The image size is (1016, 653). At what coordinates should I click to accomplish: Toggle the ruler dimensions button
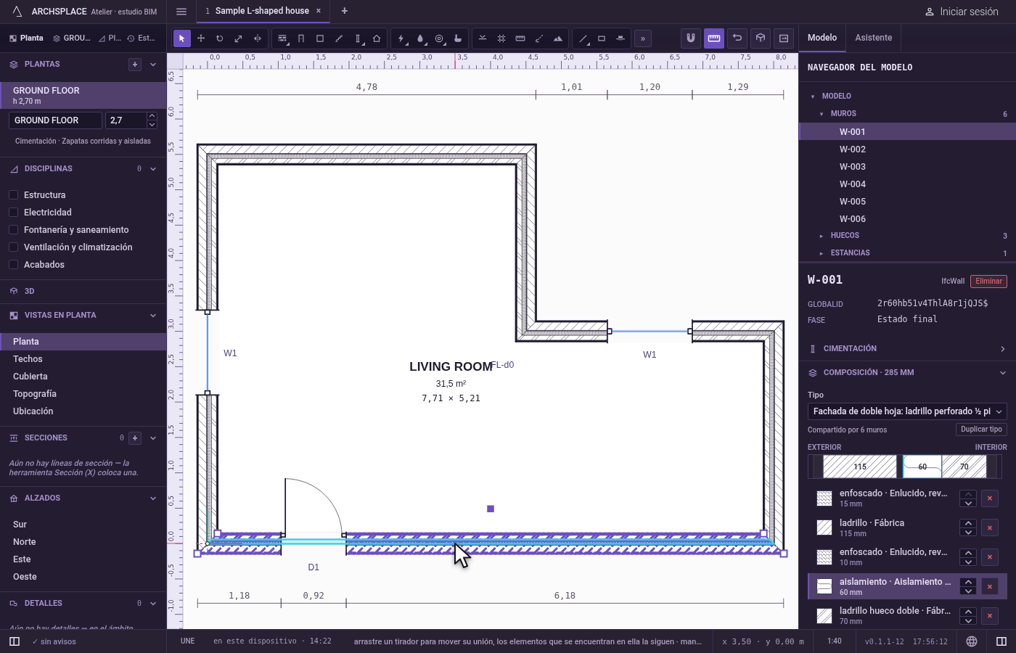tap(714, 38)
